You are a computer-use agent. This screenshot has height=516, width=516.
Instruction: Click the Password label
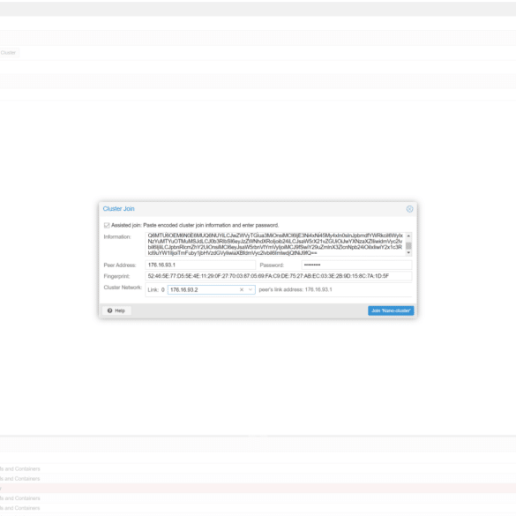(272, 265)
